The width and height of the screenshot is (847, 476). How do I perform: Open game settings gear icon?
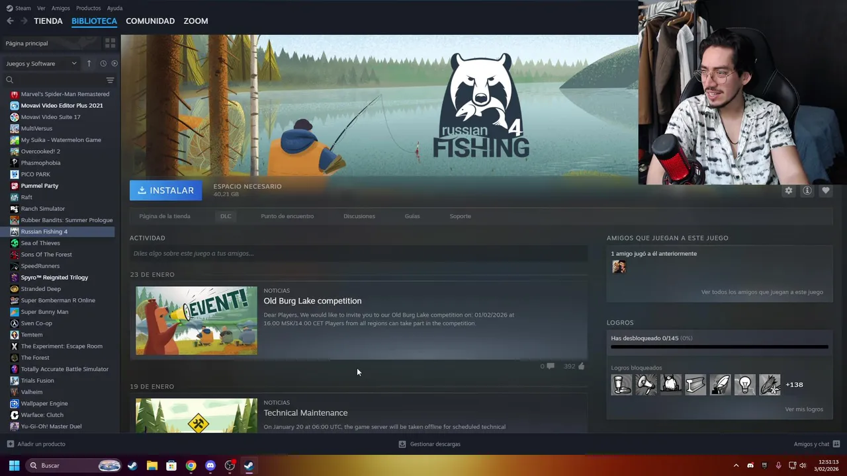point(788,190)
